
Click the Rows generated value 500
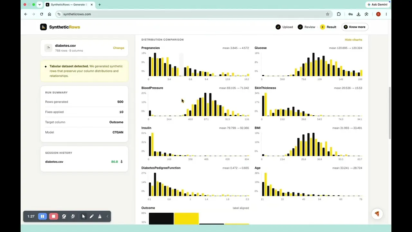point(120,102)
